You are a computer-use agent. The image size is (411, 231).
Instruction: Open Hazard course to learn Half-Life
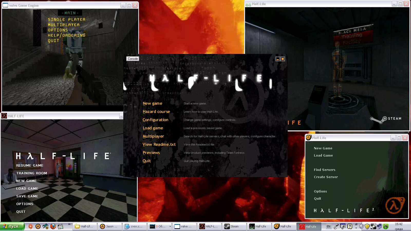point(156,111)
